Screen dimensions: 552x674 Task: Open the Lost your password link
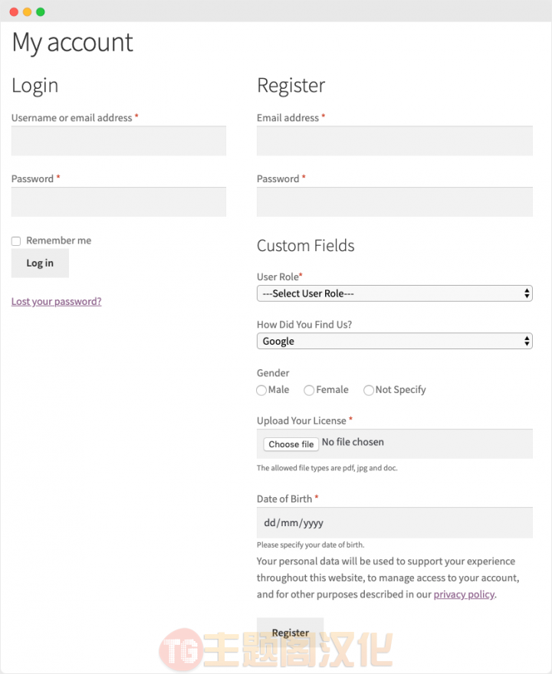pyautogui.click(x=57, y=301)
